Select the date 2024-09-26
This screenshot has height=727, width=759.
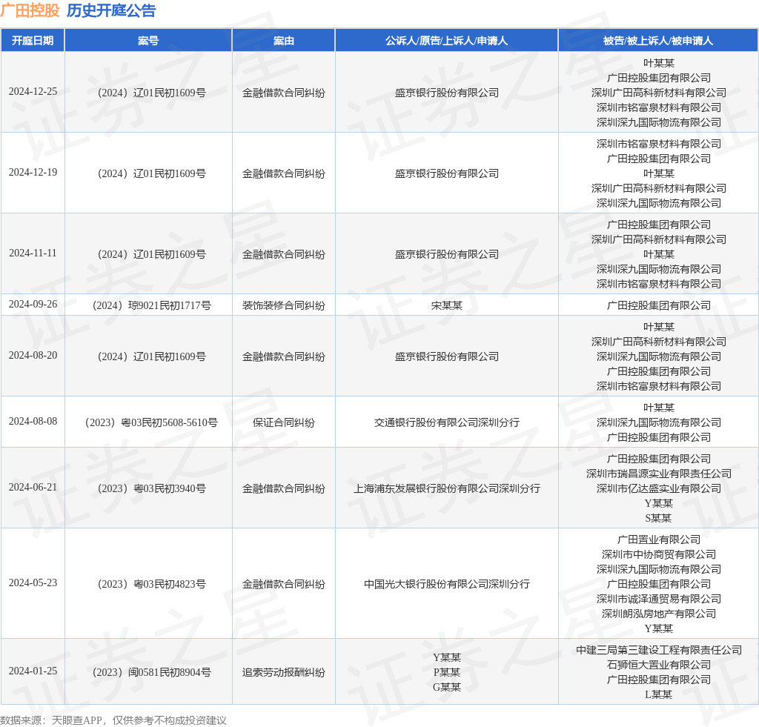point(33,304)
